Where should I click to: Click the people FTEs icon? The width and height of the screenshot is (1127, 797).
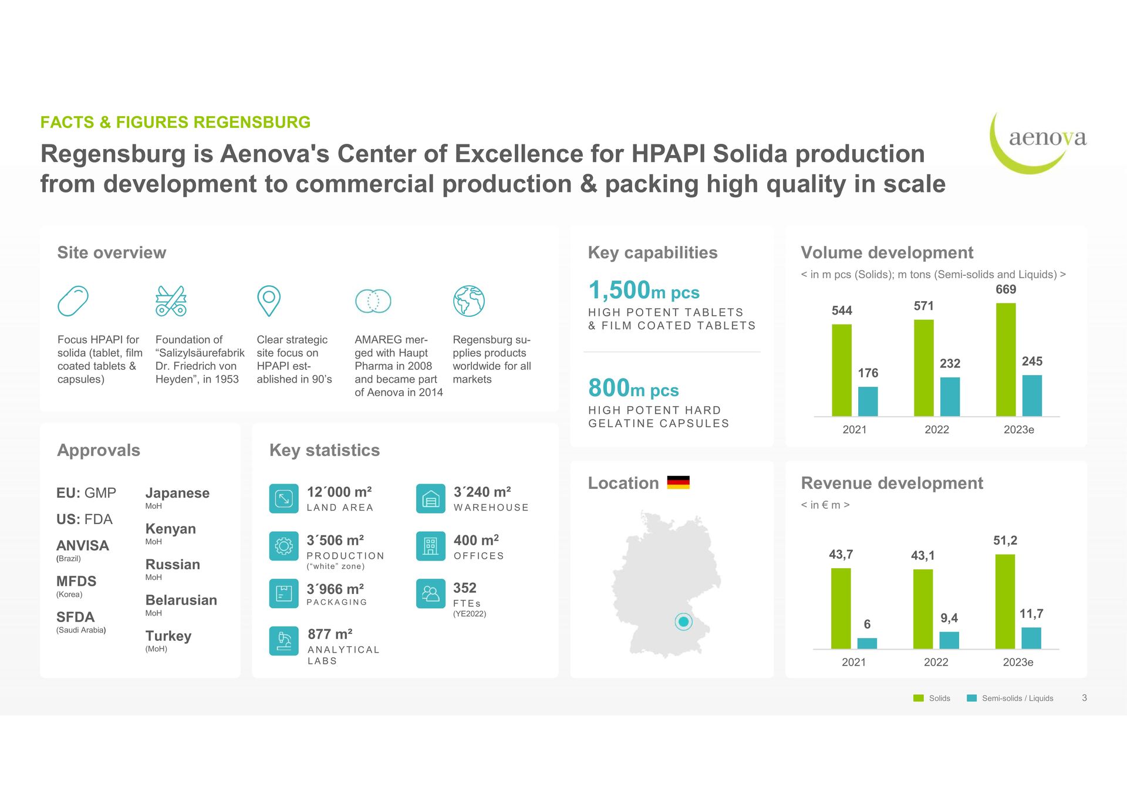pyautogui.click(x=431, y=593)
